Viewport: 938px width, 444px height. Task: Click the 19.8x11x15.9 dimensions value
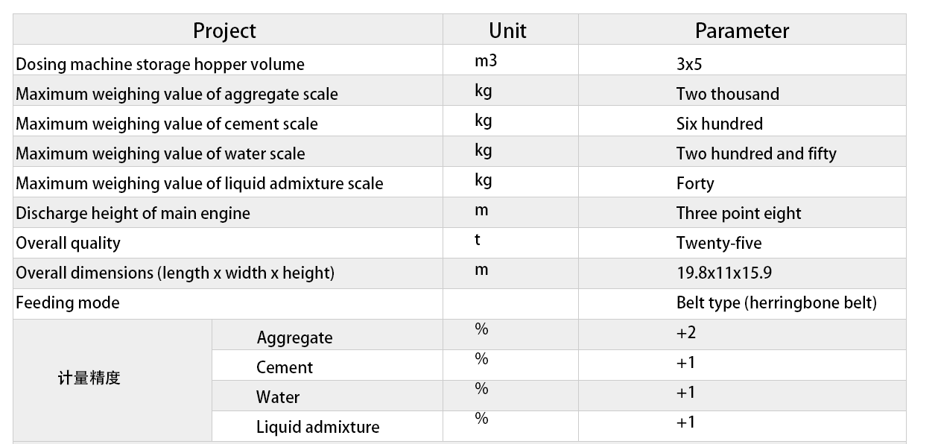point(724,273)
